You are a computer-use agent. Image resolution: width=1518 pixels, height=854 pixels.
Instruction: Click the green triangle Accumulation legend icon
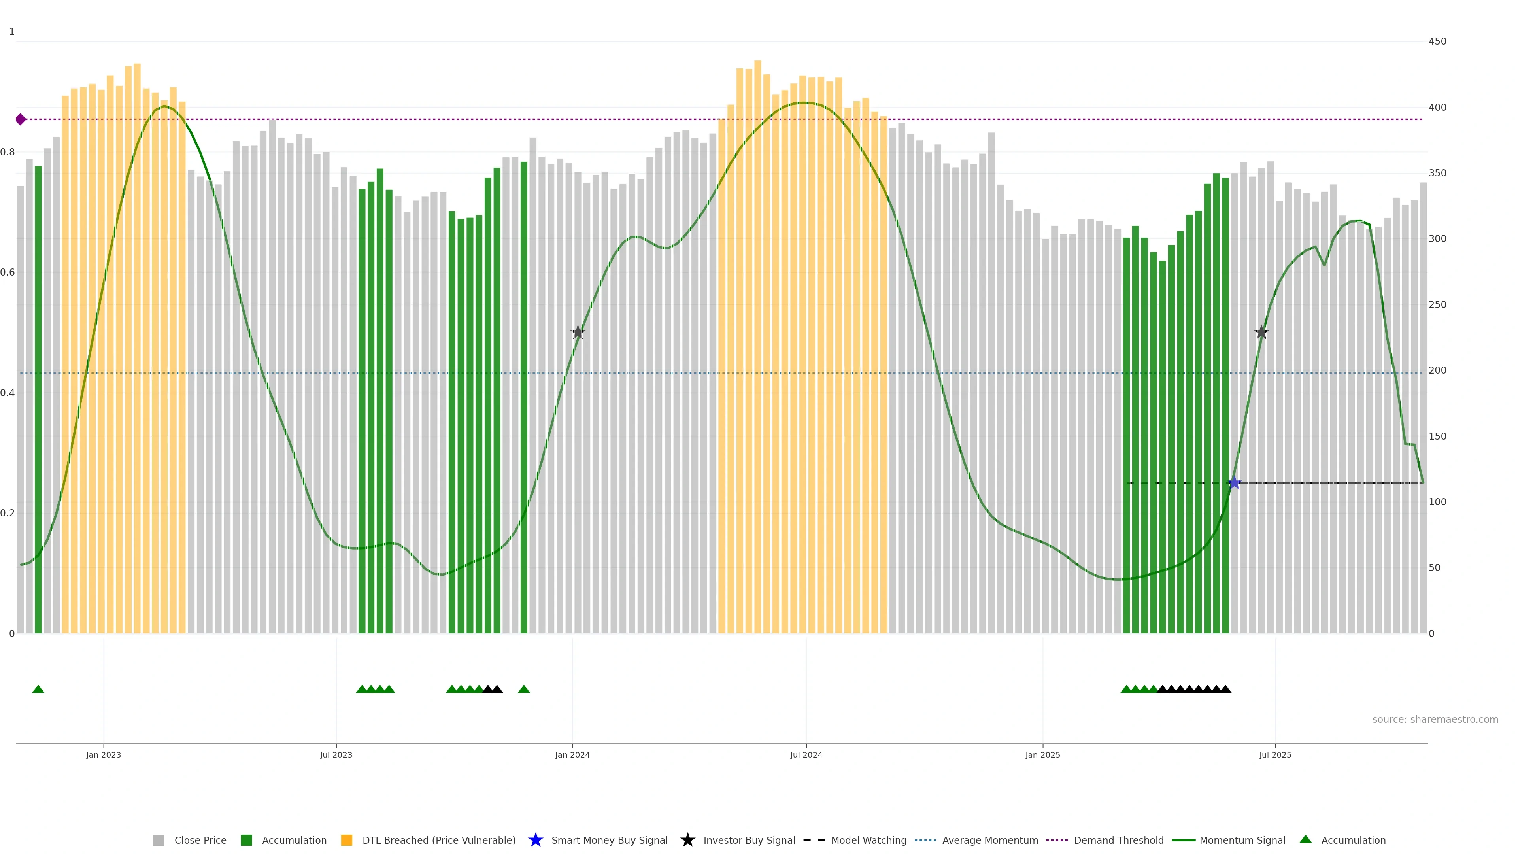[1305, 839]
